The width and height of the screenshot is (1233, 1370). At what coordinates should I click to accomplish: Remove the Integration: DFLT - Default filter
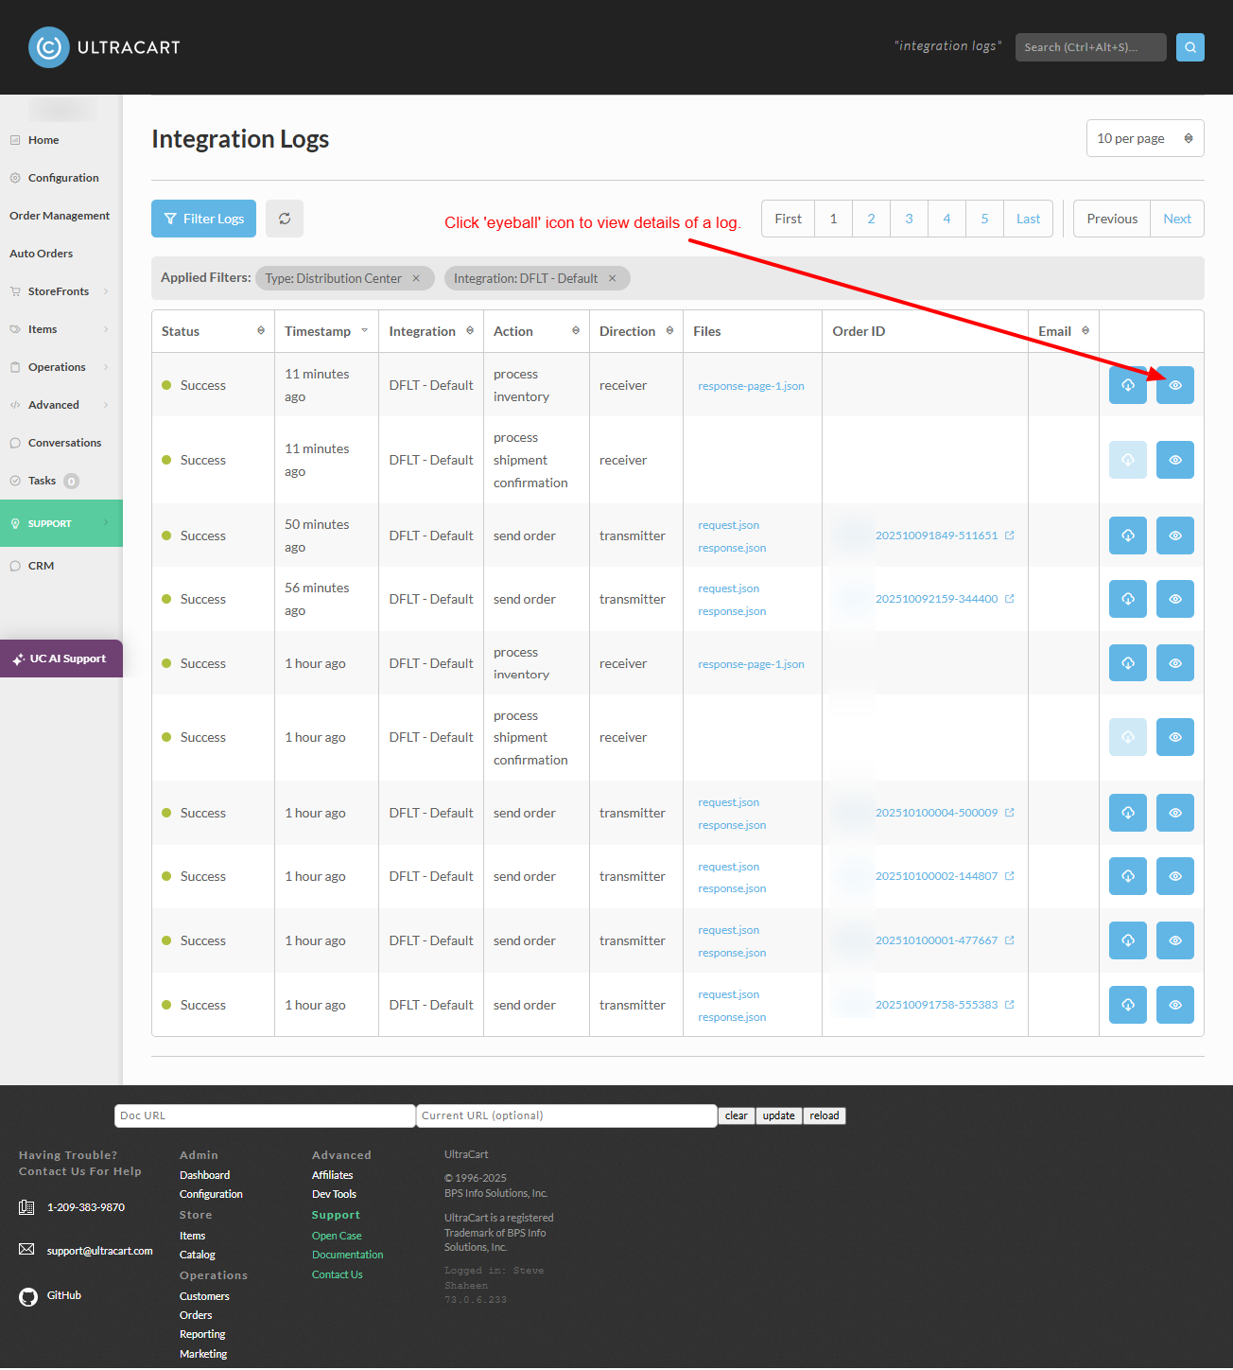613,278
